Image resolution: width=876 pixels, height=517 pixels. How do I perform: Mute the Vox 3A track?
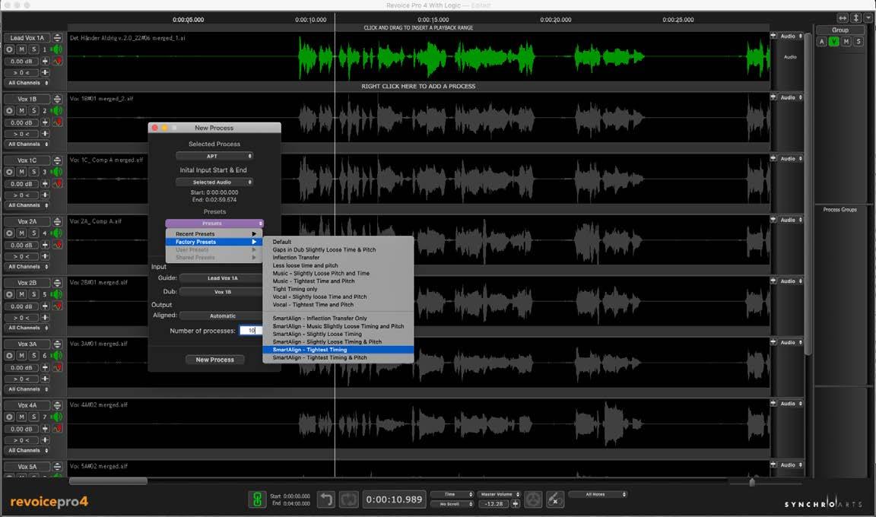(x=22, y=356)
